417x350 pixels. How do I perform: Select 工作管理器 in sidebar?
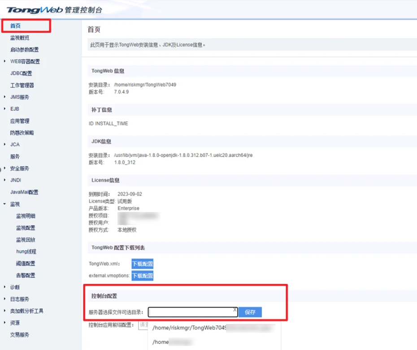coord(22,85)
